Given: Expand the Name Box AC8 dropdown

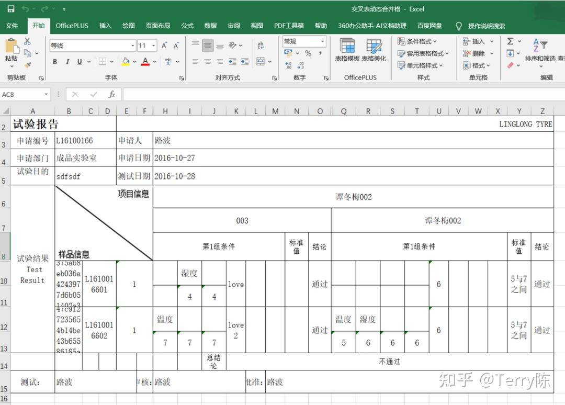Looking at the screenshot, I should point(46,94).
